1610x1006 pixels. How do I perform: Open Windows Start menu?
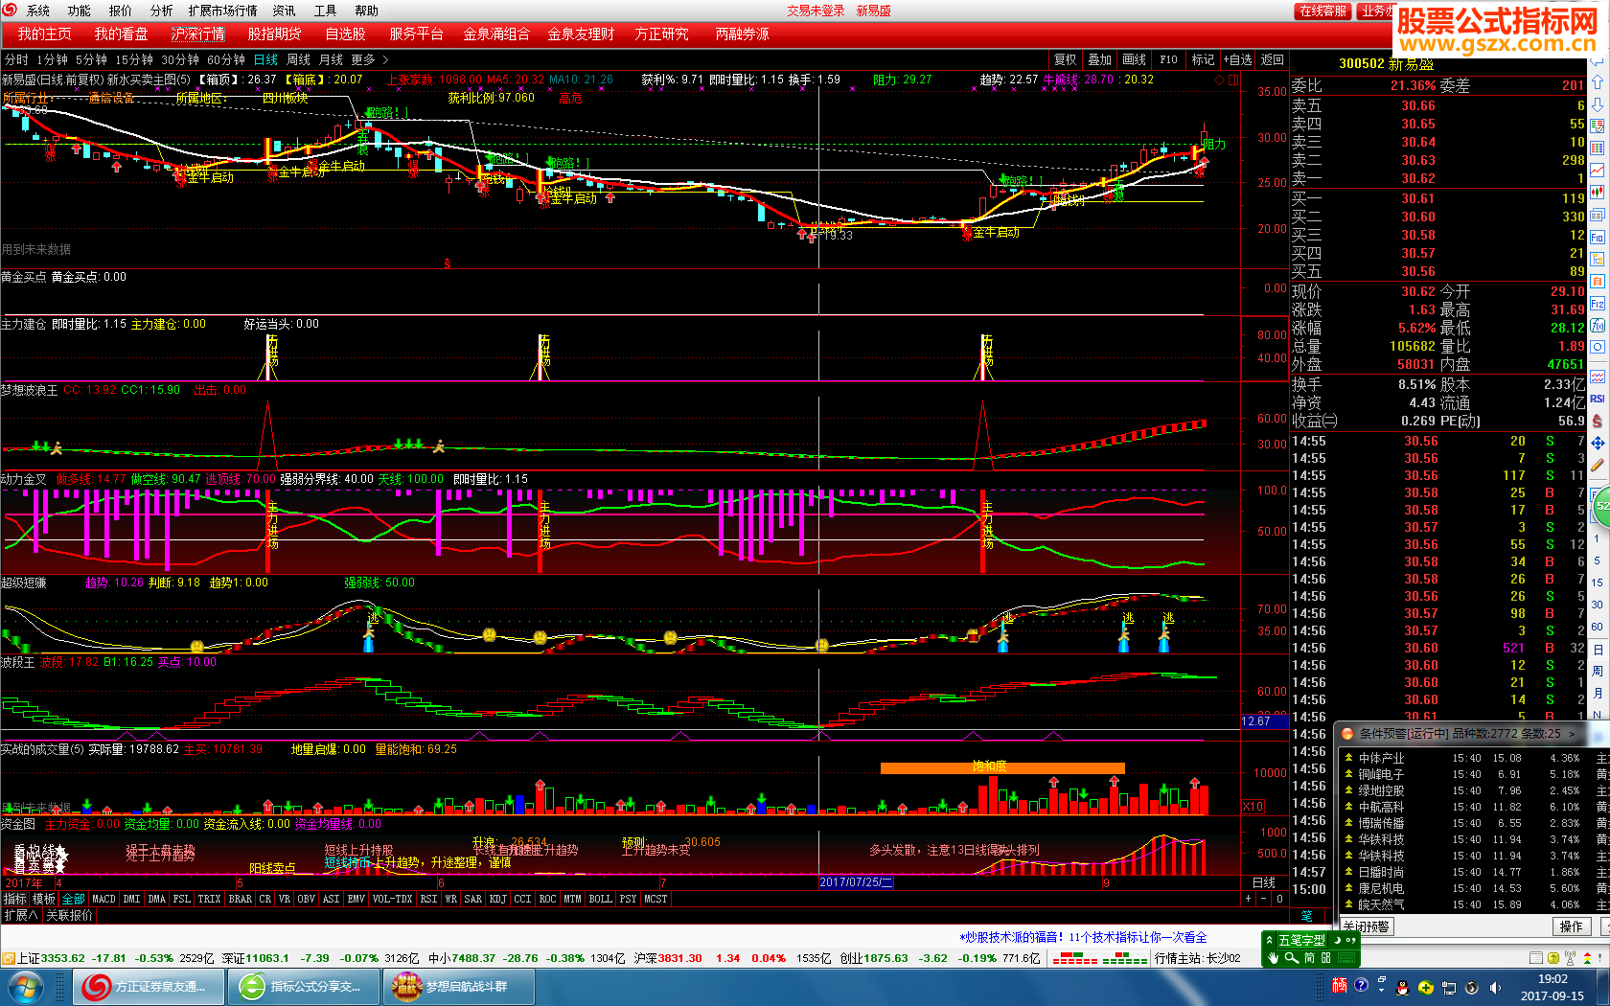pyautogui.click(x=24, y=987)
